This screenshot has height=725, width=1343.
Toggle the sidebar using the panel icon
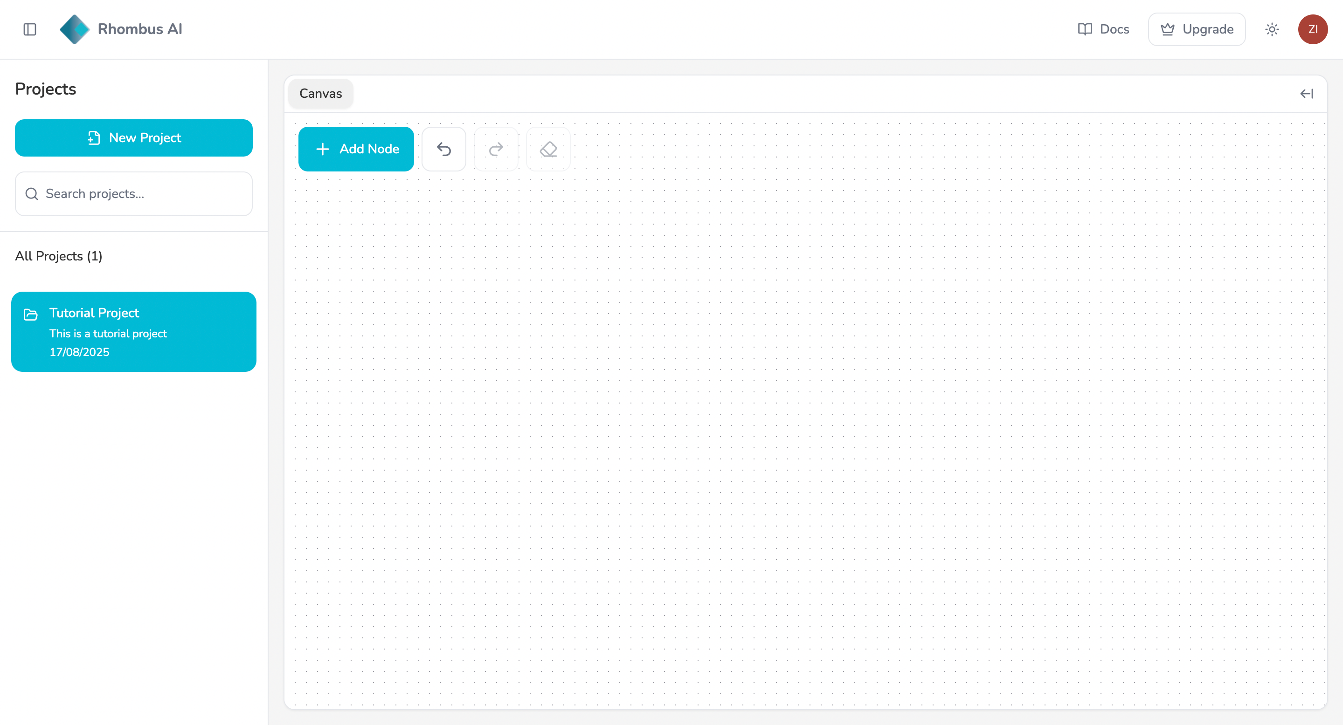[x=29, y=30]
